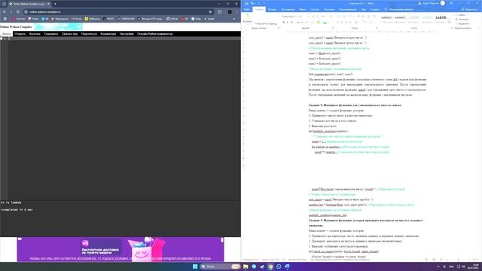
Task: Switch to the Вставка tab in Word
Action: pyautogui.click(x=272, y=10)
